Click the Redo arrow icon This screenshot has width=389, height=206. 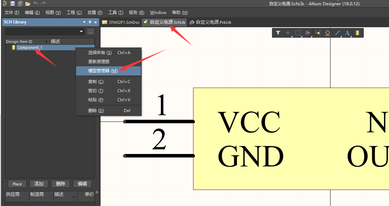(43, 3)
